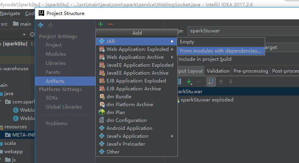The height and width of the screenshot is (163, 299).
Task: Click the dm Configuration document icon
Action: pyautogui.click(x=101, y=120)
